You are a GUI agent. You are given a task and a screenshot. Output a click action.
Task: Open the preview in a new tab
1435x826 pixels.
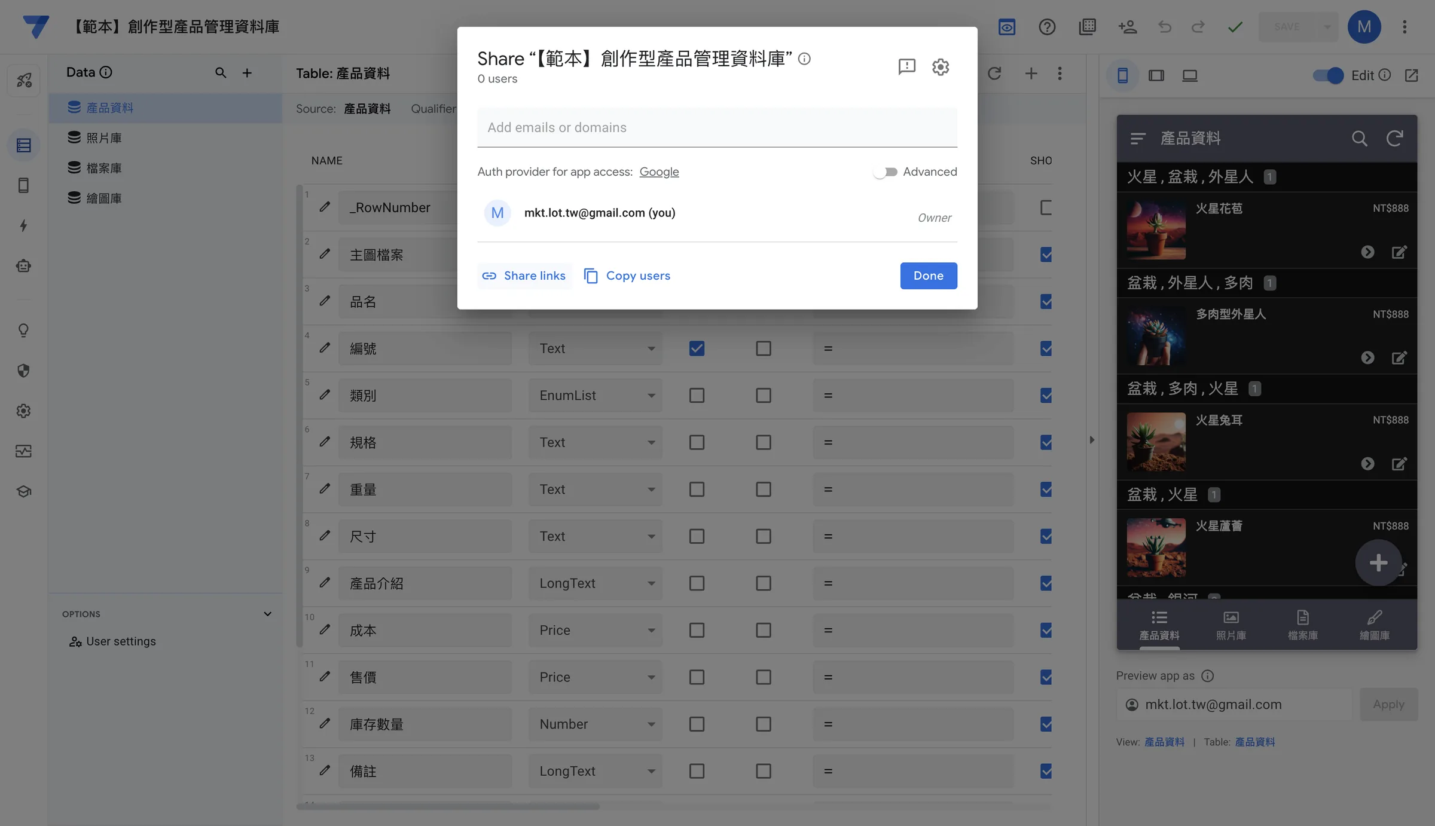pos(1412,75)
